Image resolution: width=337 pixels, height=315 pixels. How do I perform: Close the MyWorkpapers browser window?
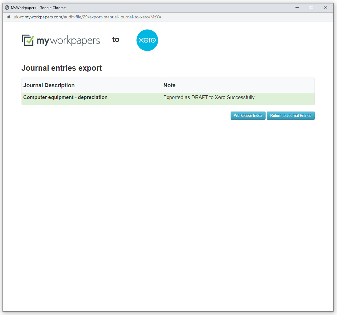point(326,7)
